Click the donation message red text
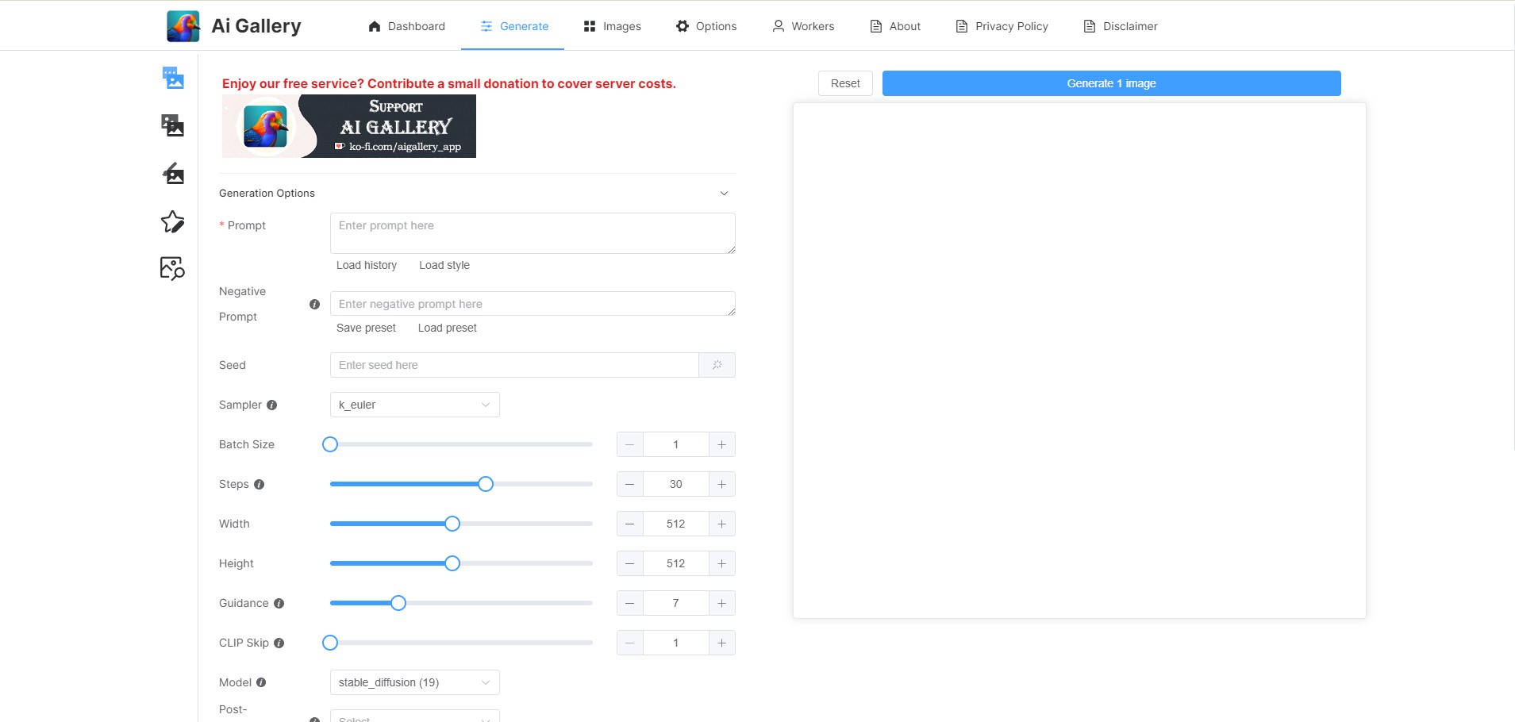 click(449, 83)
